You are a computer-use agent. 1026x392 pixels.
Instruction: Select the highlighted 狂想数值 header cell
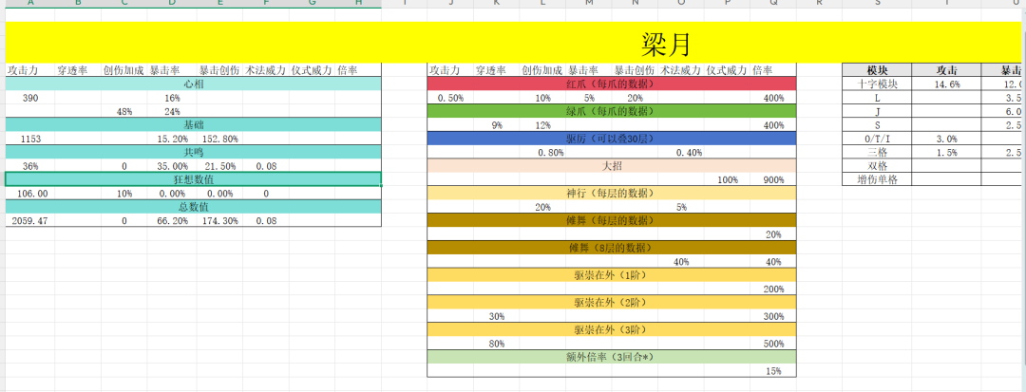click(x=193, y=179)
